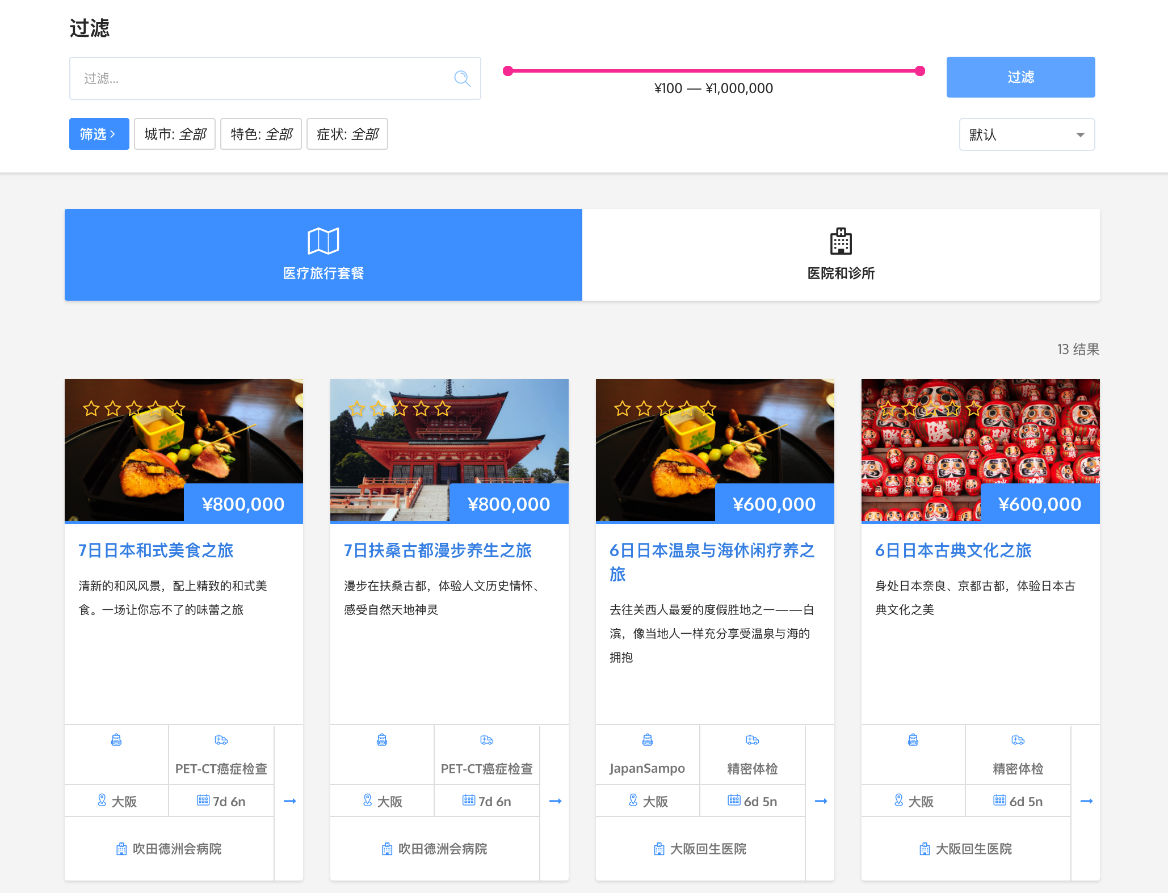The image size is (1168, 893).
Task: Click the blue 过滤 button
Action: click(1020, 77)
